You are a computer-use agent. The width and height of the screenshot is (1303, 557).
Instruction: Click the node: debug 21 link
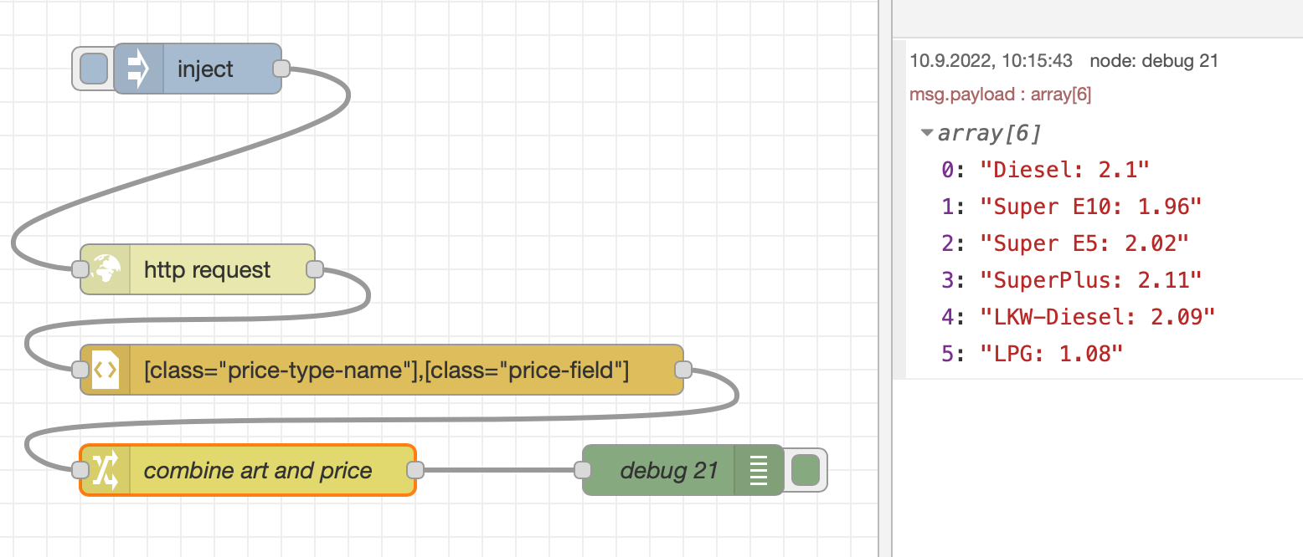[x=1154, y=60]
